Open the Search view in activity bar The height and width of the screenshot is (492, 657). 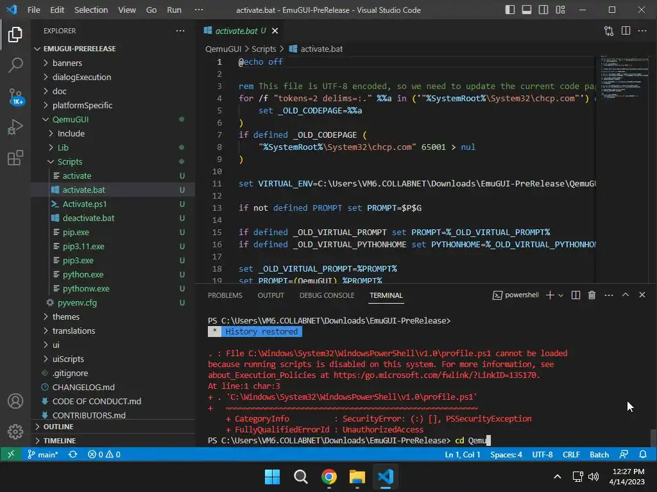(x=15, y=65)
